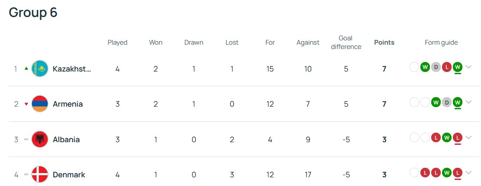Click the Goal difference column header
The width and height of the screenshot is (481, 186).
346,42
